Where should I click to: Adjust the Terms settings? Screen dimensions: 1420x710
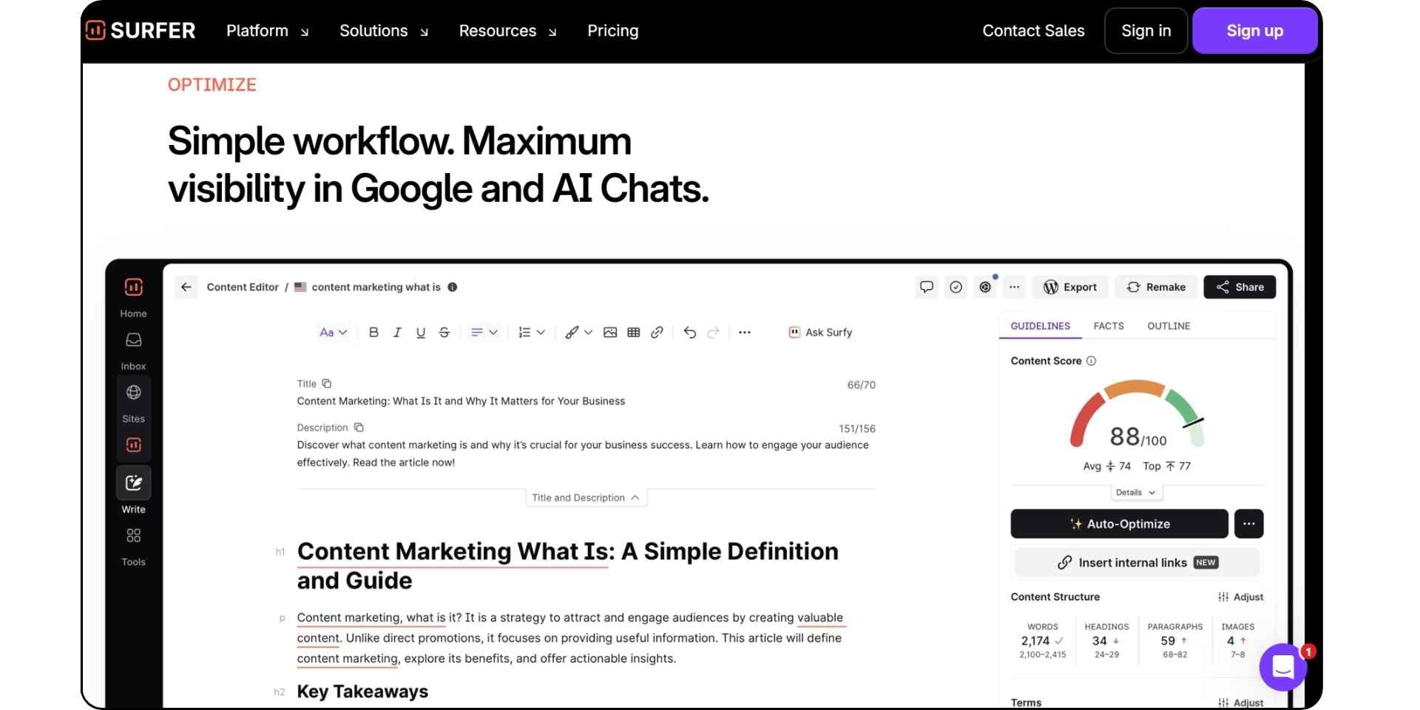pyautogui.click(x=1241, y=703)
